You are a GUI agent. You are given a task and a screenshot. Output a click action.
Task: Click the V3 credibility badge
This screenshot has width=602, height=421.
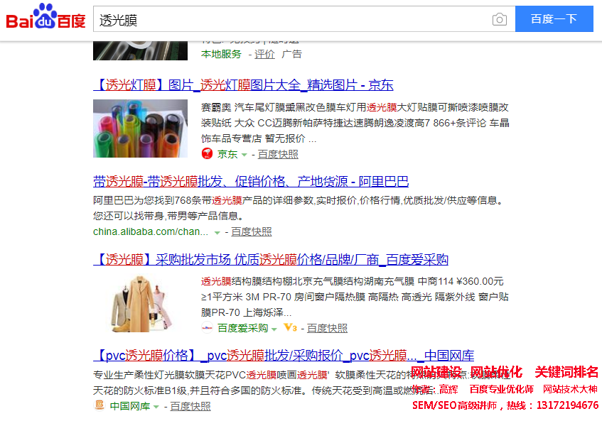(289, 328)
